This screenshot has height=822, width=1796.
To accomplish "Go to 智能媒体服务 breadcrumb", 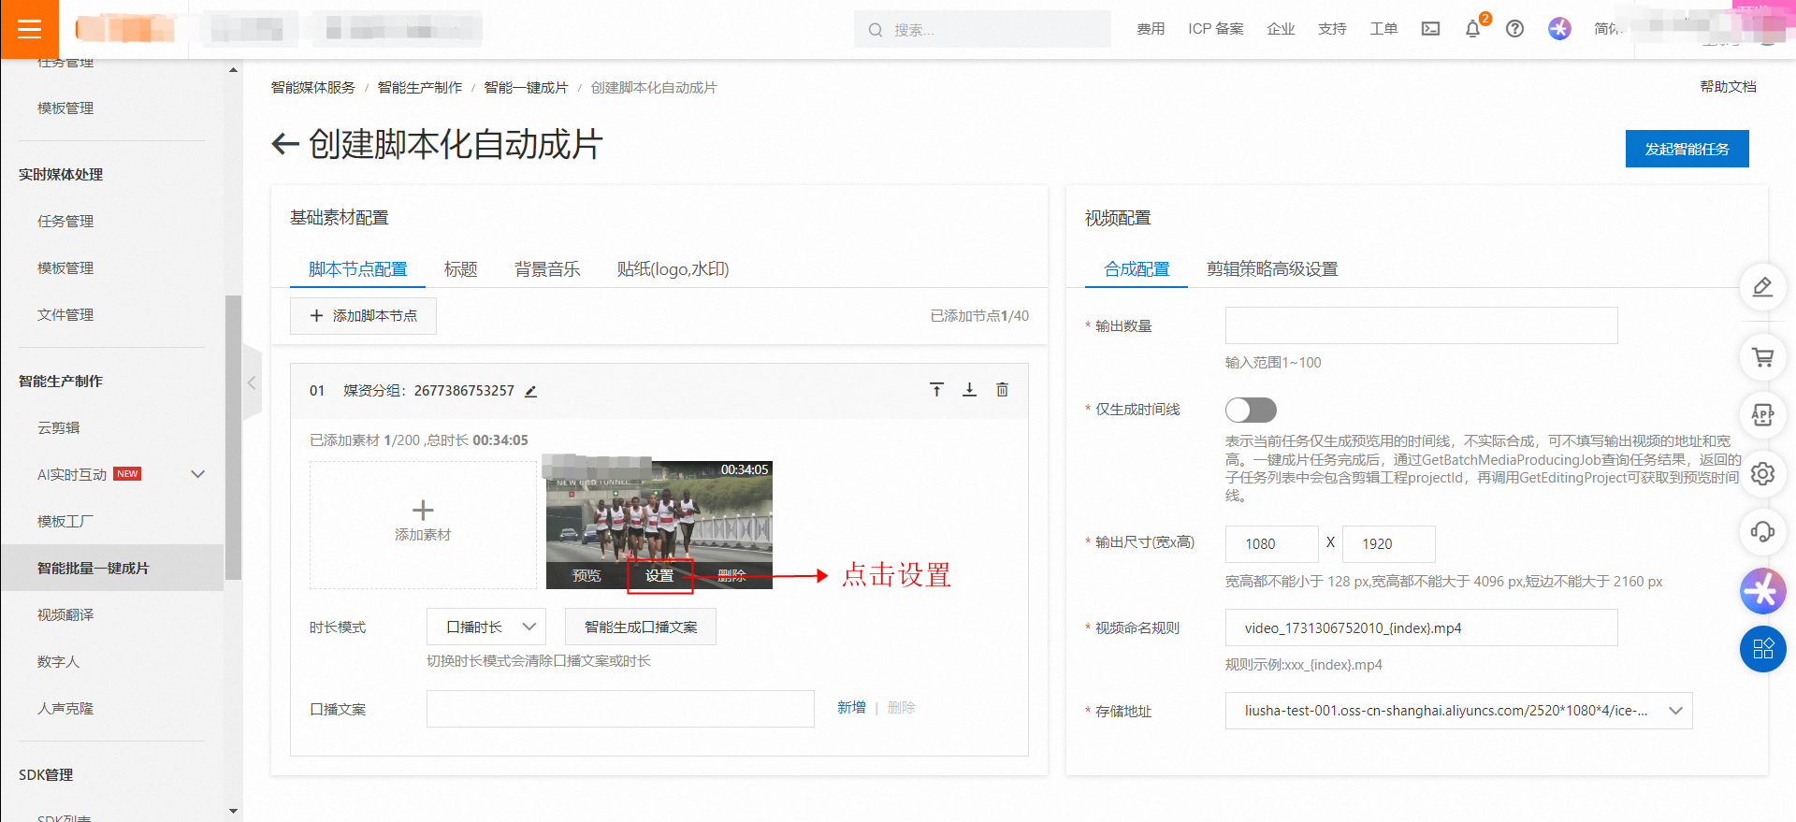I will pyautogui.click(x=312, y=88).
